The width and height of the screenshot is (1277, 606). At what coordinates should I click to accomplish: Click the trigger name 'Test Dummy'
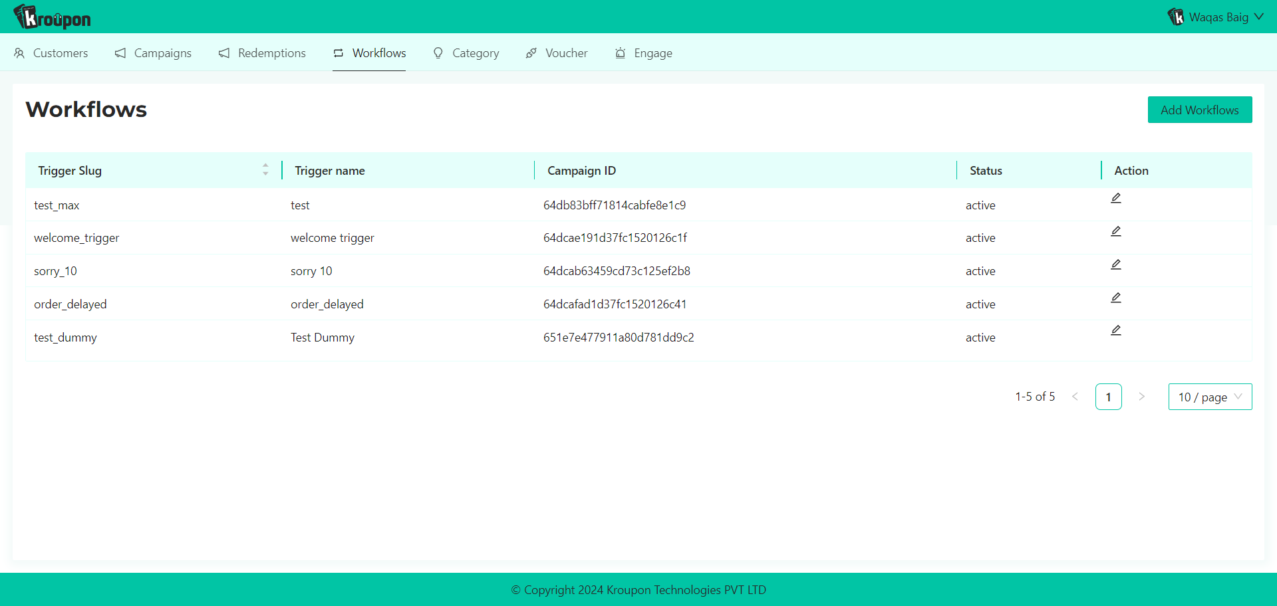point(323,338)
